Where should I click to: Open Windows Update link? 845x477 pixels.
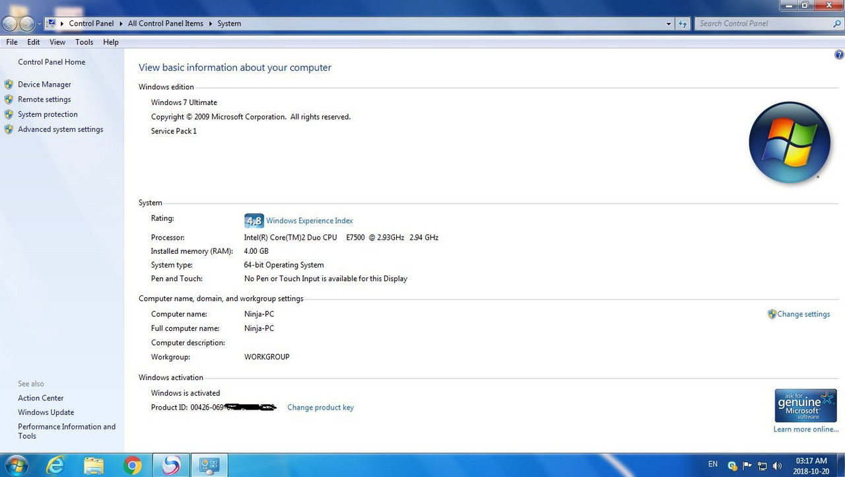[46, 412]
